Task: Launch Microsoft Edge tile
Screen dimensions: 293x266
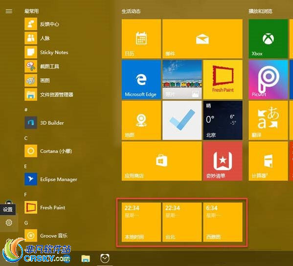Action: (141, 79)
